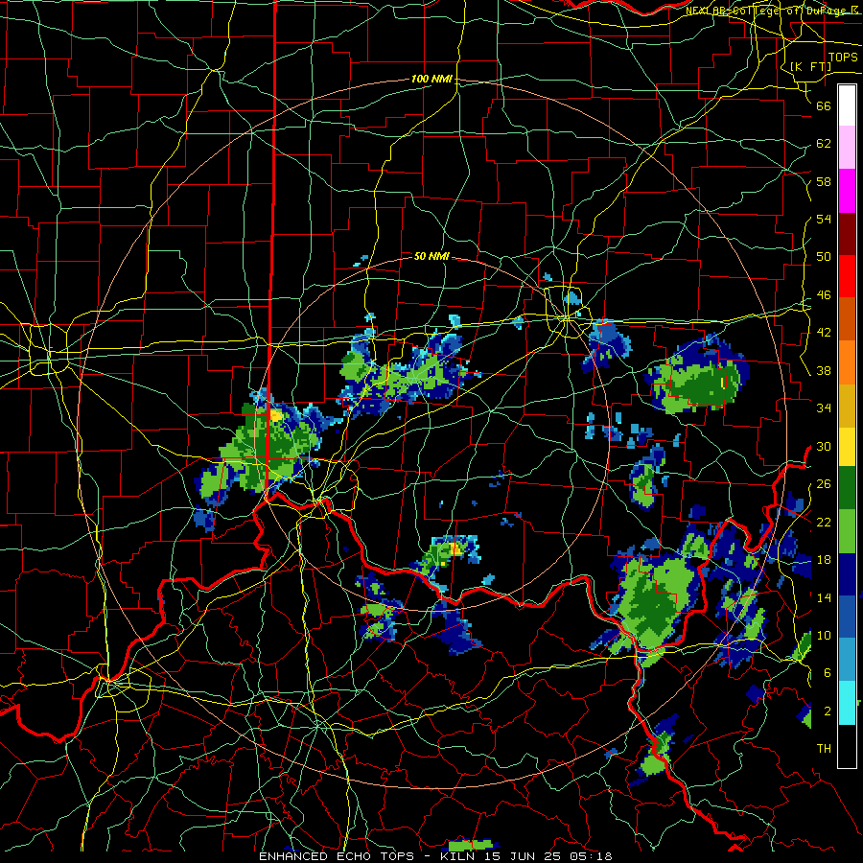Screen dimensions: 863x863
Task: Click the legend value '26'
Action: [824, 484]
